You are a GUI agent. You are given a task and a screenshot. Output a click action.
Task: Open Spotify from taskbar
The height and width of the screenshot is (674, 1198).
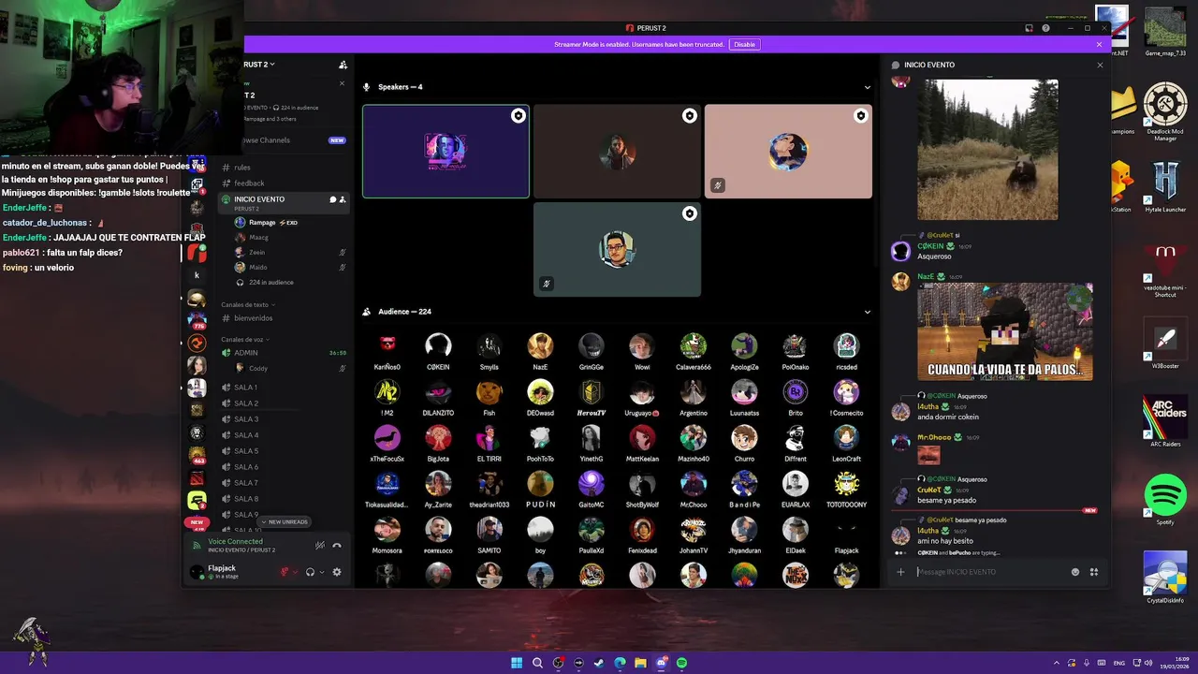(x=681, y=663)
